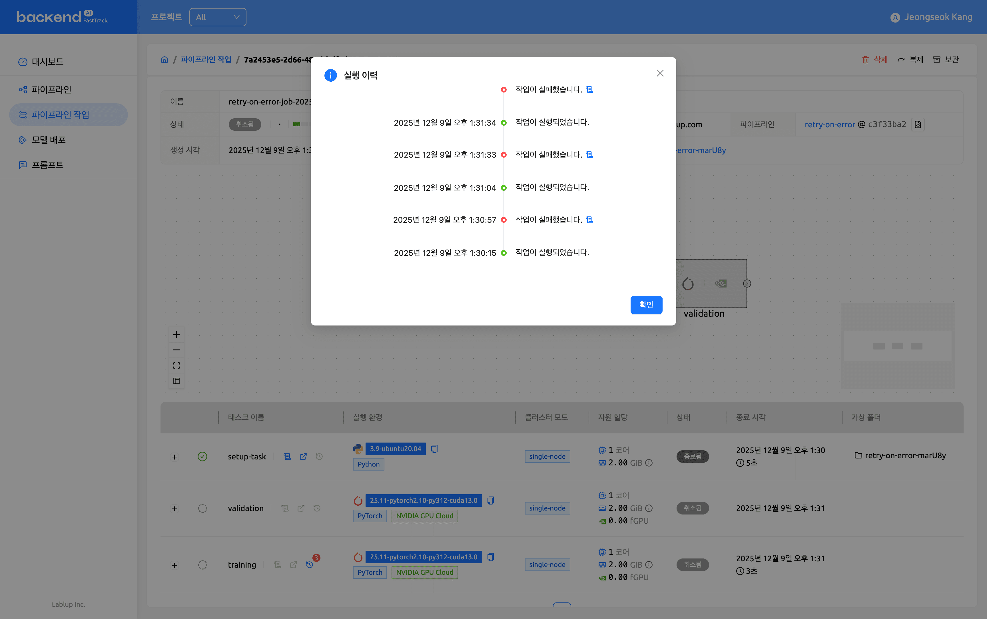The image size is (987, 619).
Task: Open log icon beside 1:30:57 failure entry
Action: [x=589, y=220]
